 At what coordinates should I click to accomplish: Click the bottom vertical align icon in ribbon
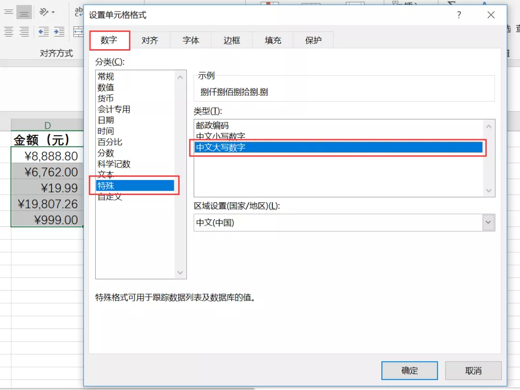tap(24, 13)
